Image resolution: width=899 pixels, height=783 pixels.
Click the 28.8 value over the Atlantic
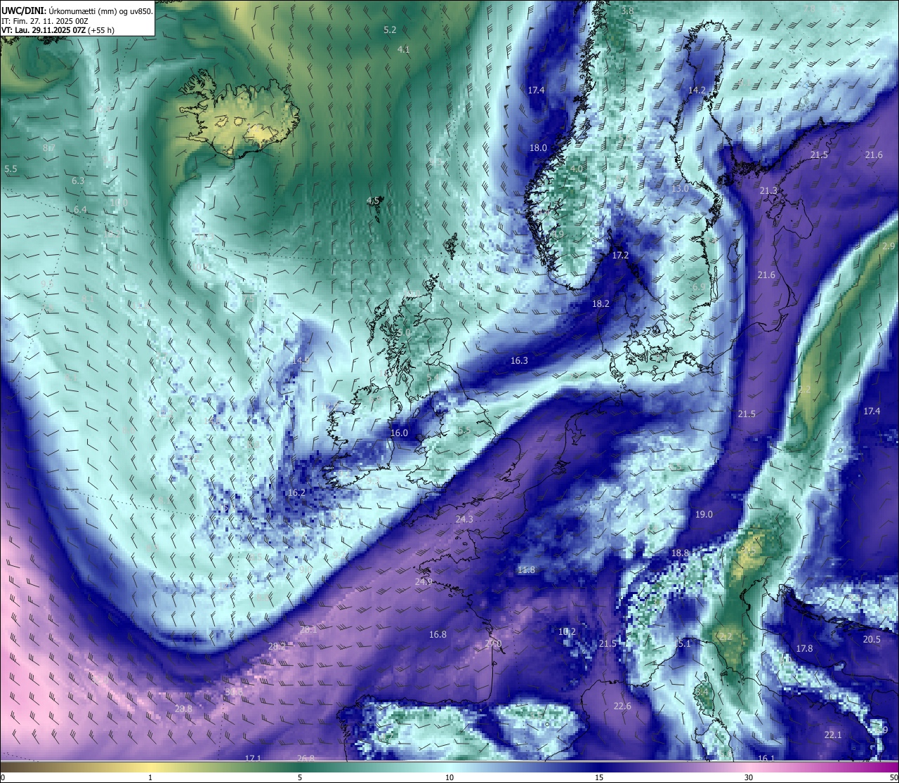(x=183, y=709)
